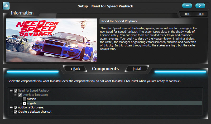Expand the Additional Software branch

[x=11, y=107]
